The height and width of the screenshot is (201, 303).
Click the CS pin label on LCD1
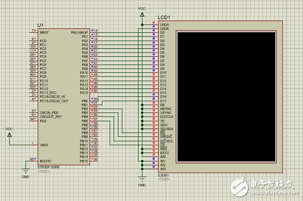pos(163,145)
